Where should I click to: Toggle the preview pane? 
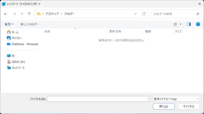(189, 24)
